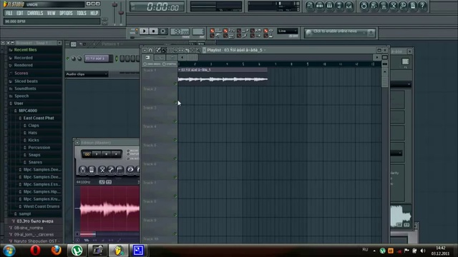Image resolution: width=458 pixels, height=257 pixels.
Task: Click the Opera icon in the taskbar
Action: pos(35,251)
